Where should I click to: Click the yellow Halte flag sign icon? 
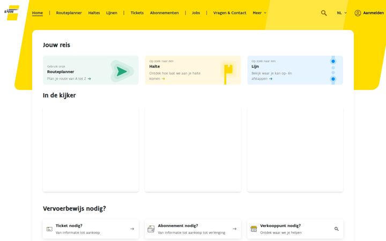point(228,73)
